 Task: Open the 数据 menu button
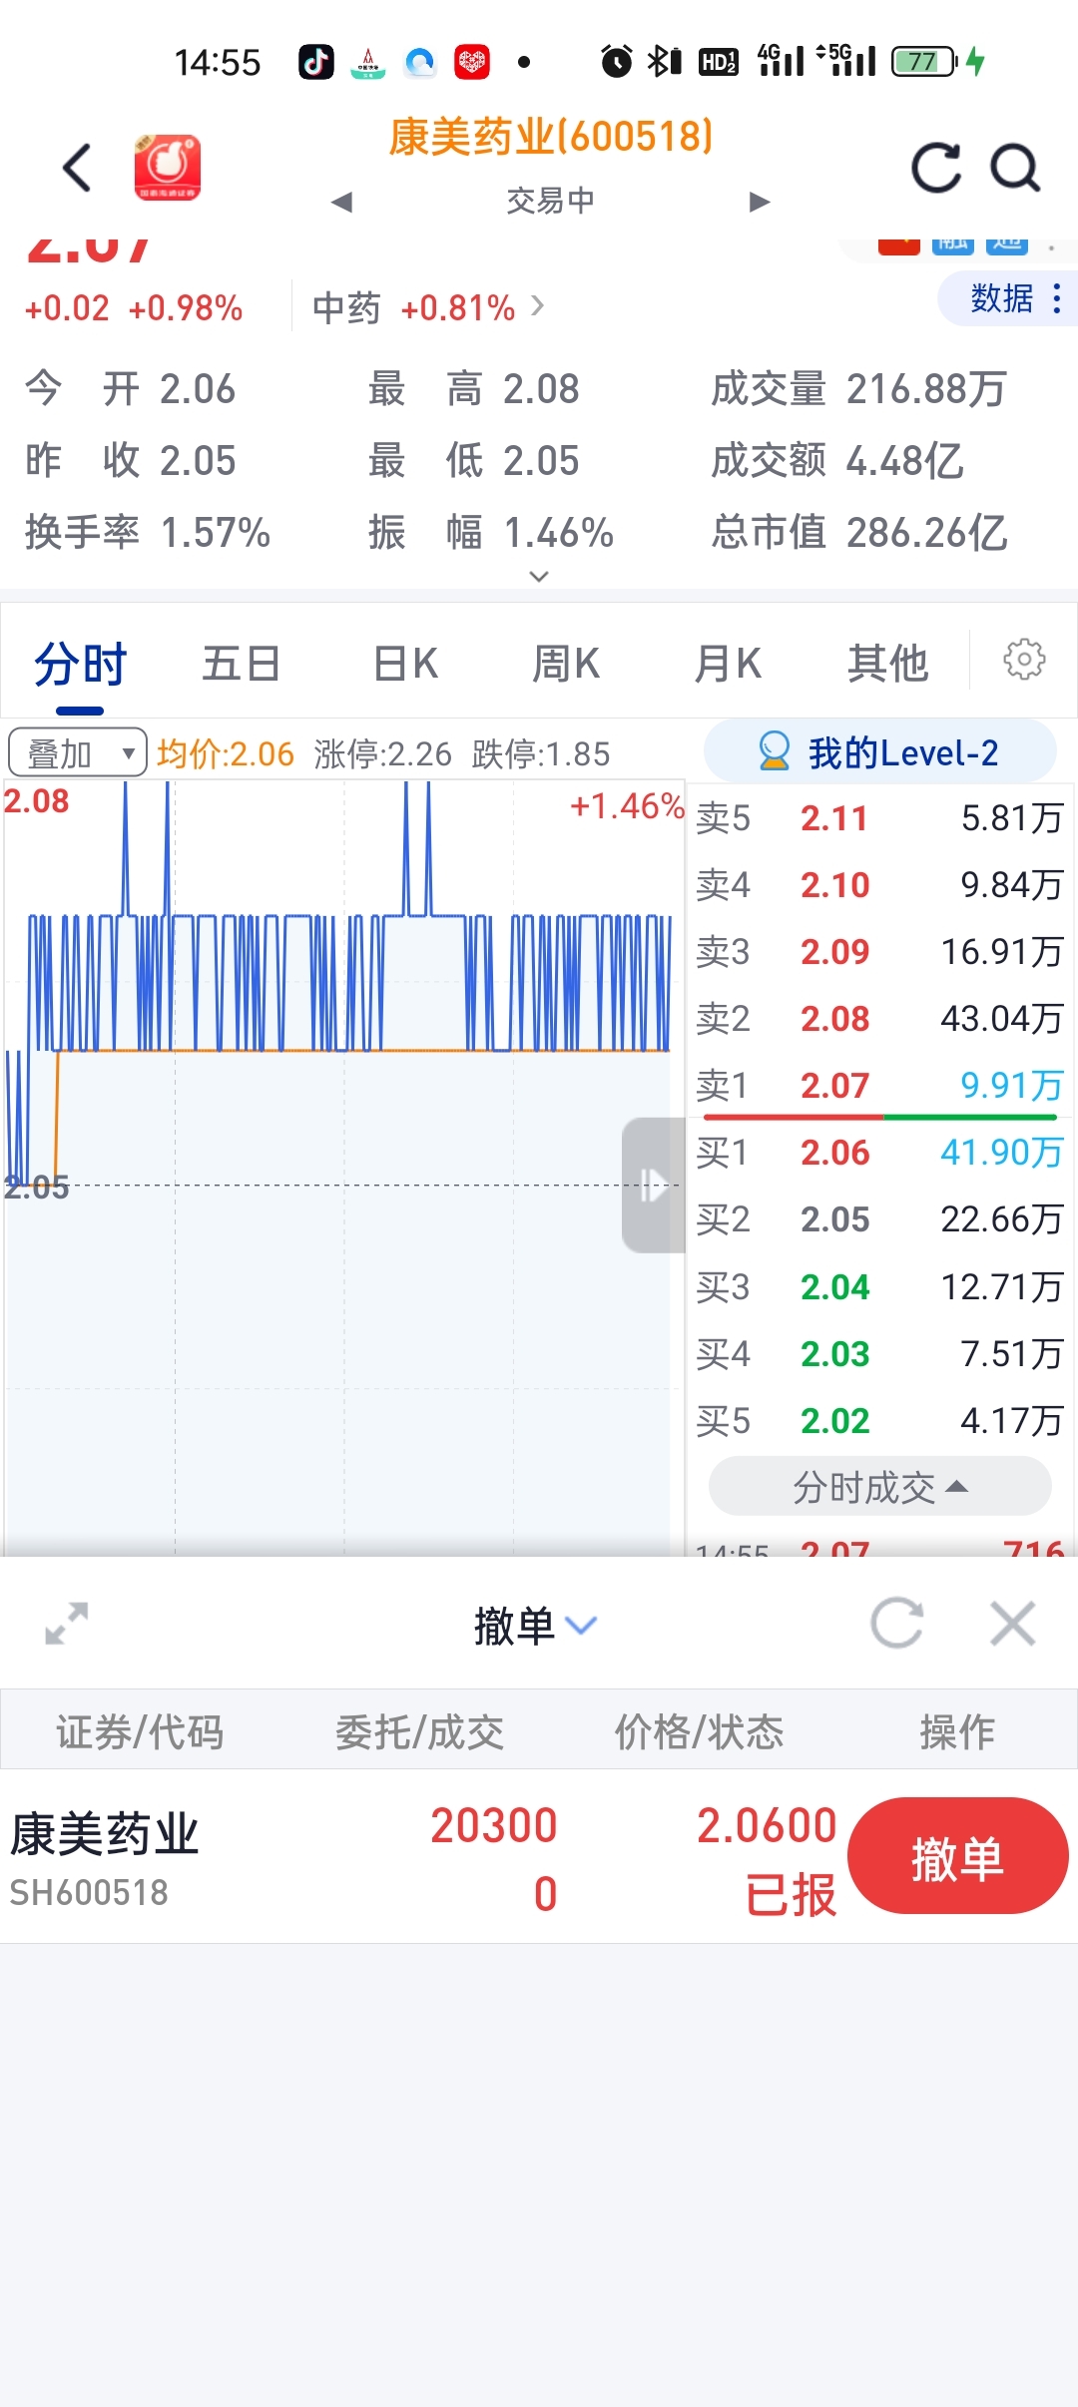(1007, 297)
